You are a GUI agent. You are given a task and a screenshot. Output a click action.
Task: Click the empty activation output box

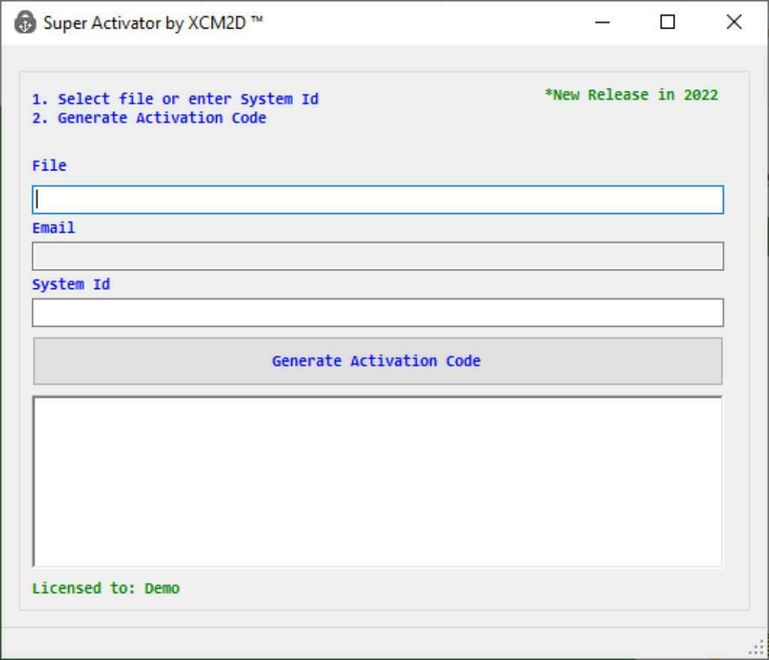375,481
